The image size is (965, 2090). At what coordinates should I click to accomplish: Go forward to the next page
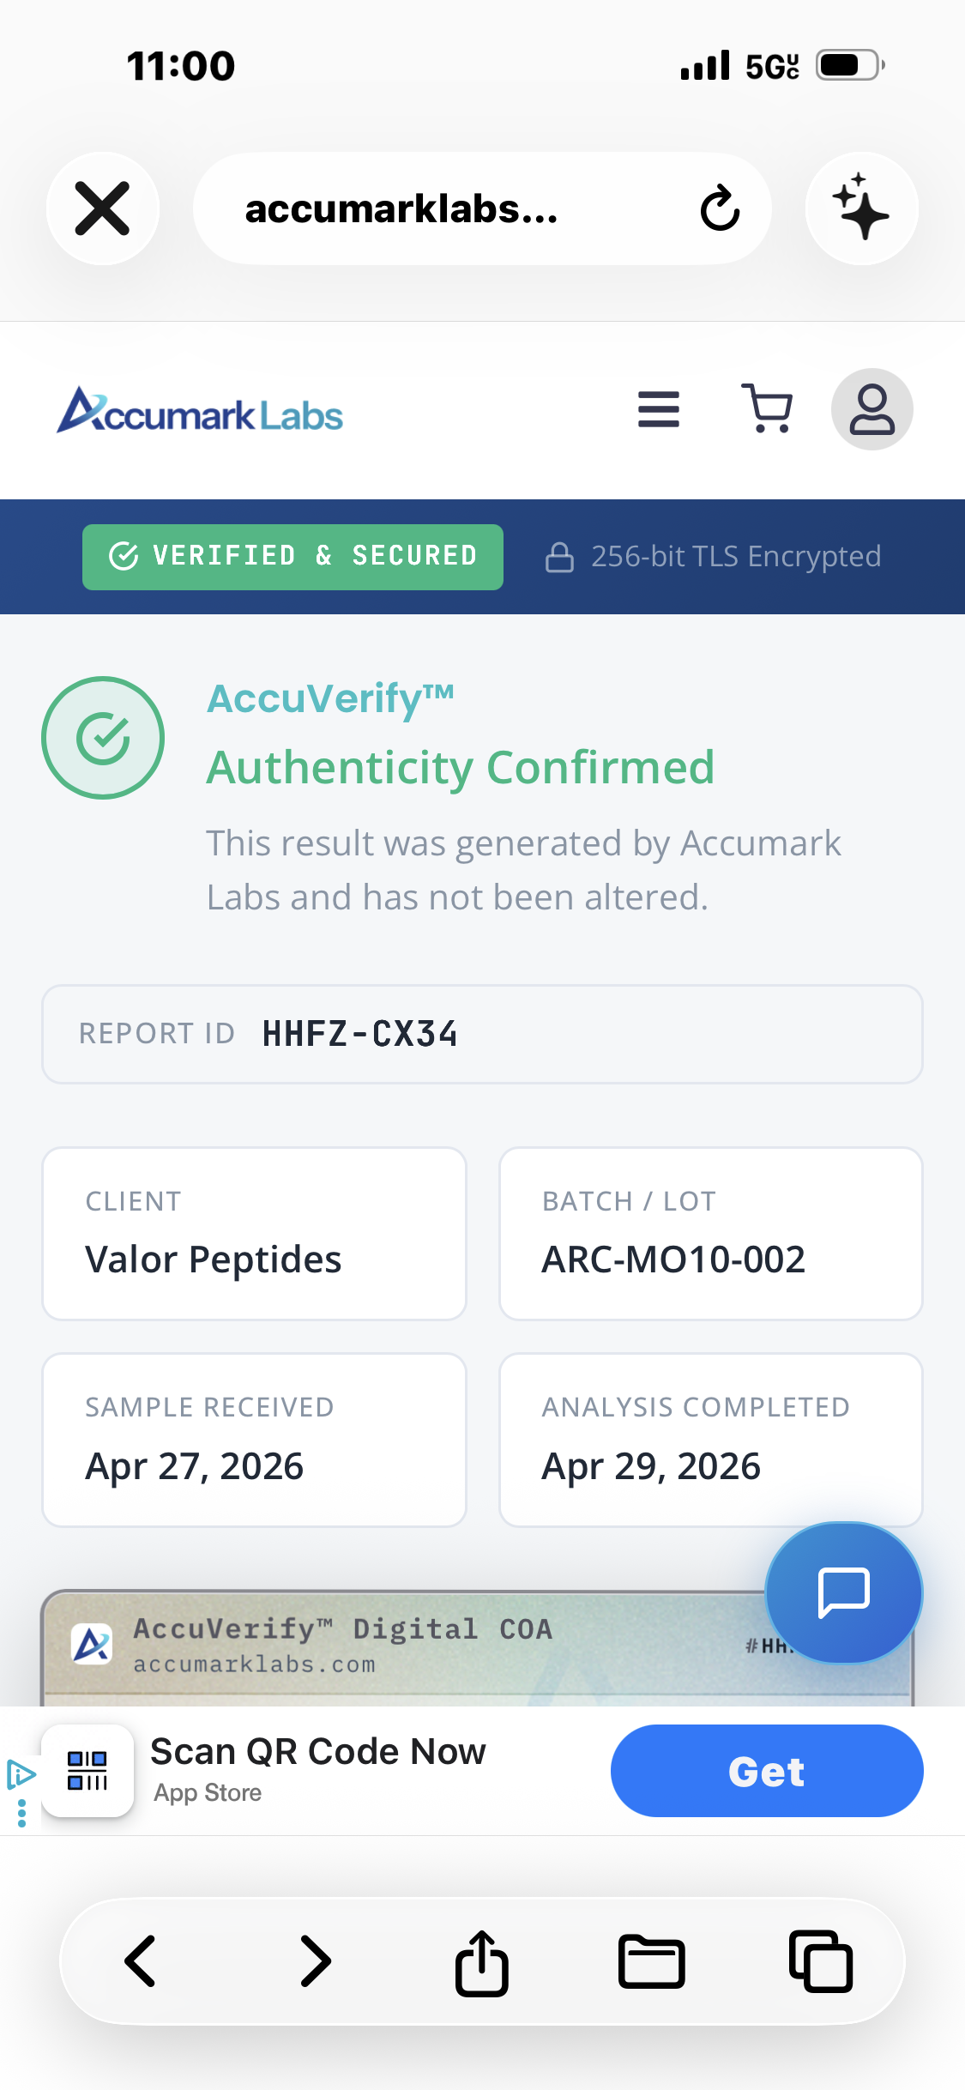(315, 1961)
